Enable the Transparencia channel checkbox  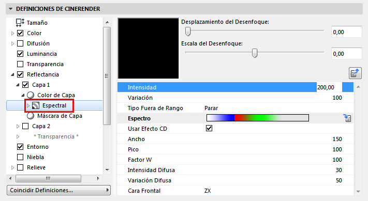click(20, 64)
